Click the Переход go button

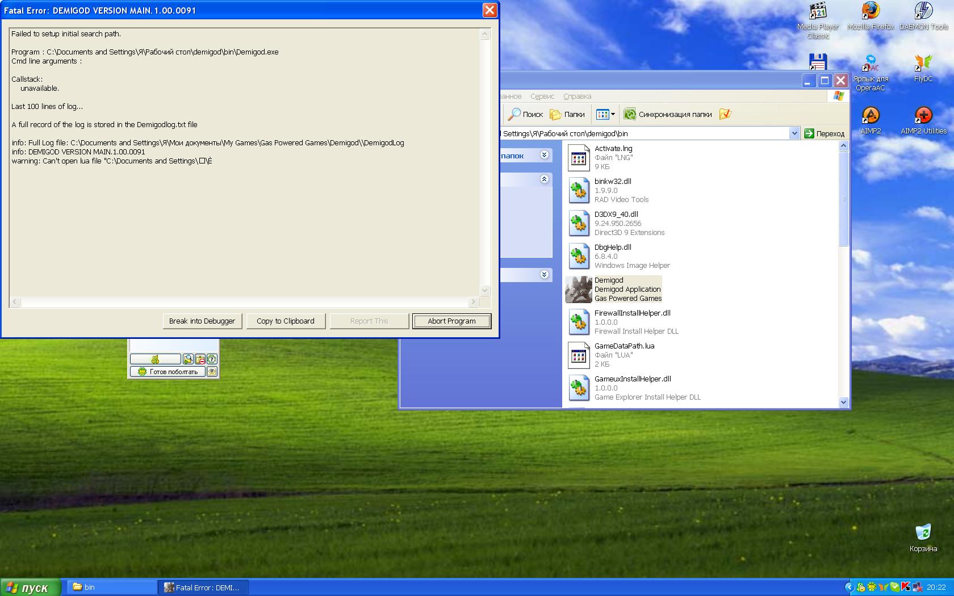click(x=825, y=133)
